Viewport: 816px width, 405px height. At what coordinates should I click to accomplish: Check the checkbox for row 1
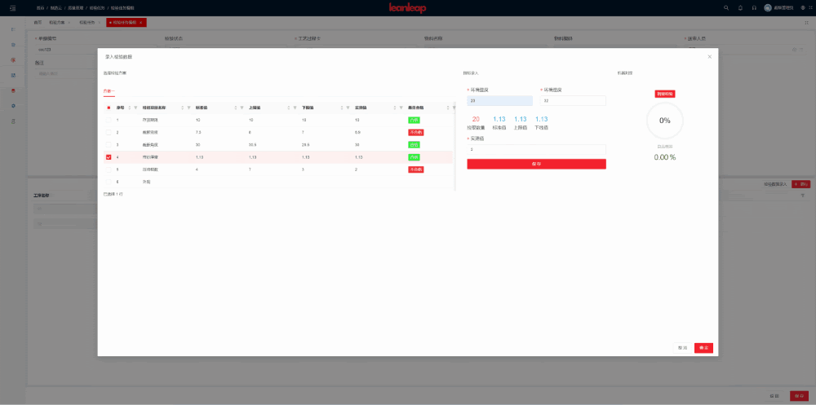click(109, 120)
